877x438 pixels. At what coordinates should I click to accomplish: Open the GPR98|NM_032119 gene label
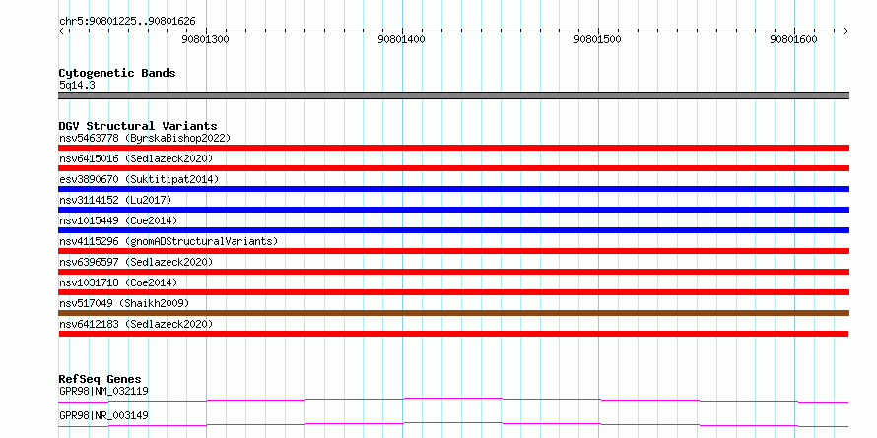(x=103, y=391)
